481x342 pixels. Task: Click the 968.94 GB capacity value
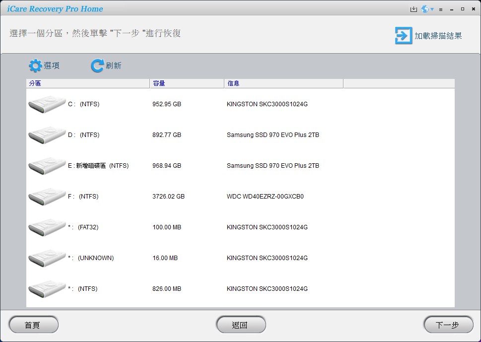[x=167, y=166]
